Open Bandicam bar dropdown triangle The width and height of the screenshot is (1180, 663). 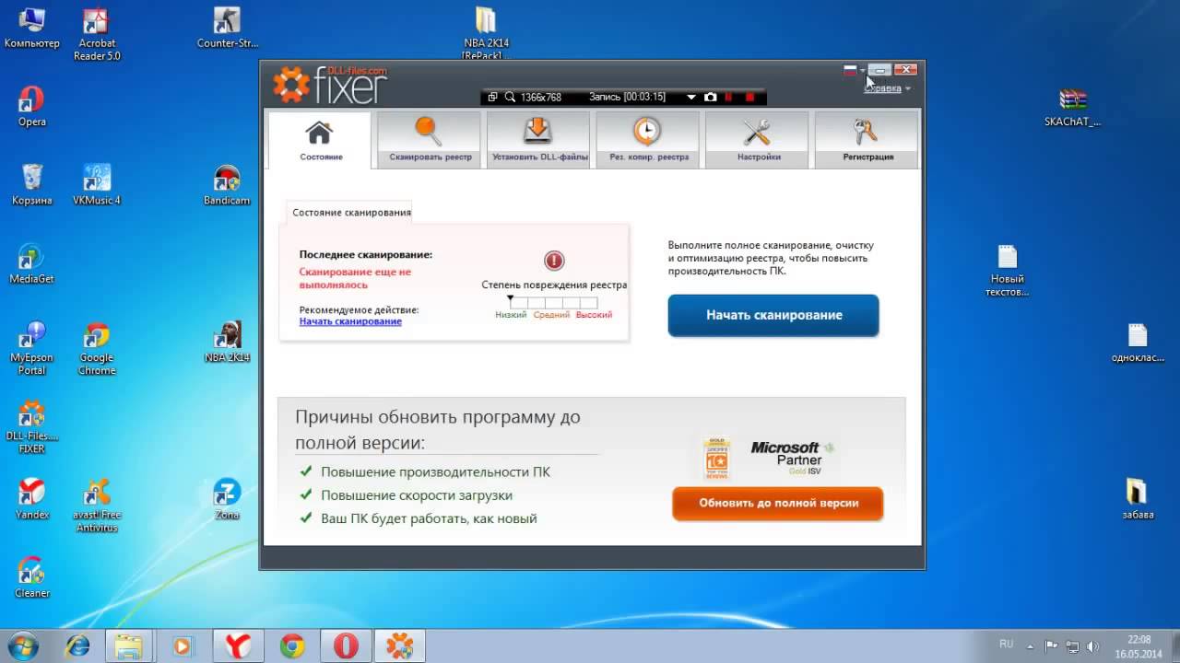(691, 98)
